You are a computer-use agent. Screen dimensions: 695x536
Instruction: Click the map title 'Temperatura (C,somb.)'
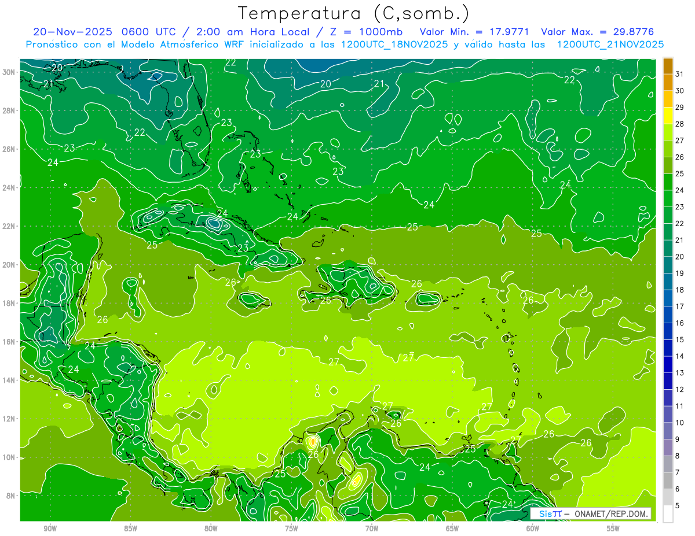(354, 13)
